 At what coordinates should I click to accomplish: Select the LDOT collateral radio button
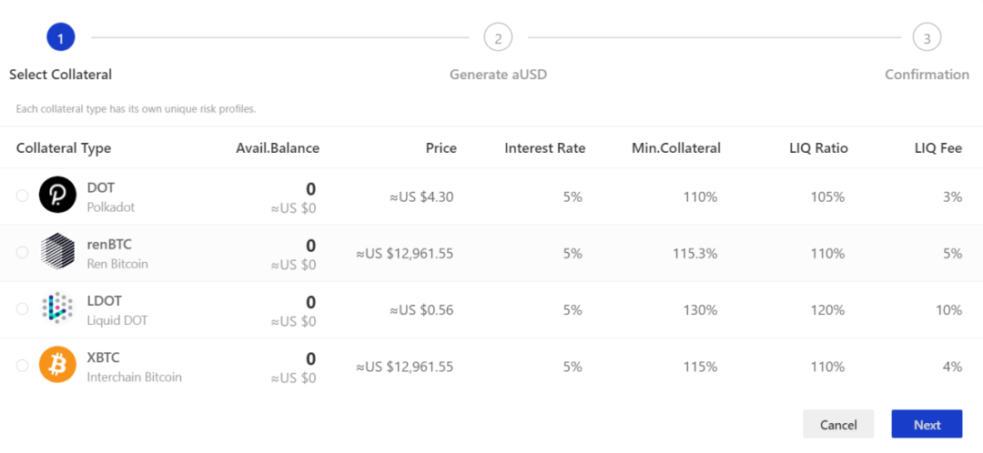[x=23, y=308]
